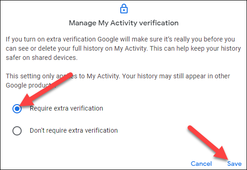Click the "Don't require extra verification" label text

point(74,130)
